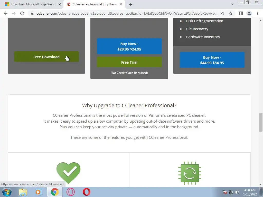The height and width of the screenshot is (197, 263).
Task: Reload the CCleaner page
Action: 22,13
